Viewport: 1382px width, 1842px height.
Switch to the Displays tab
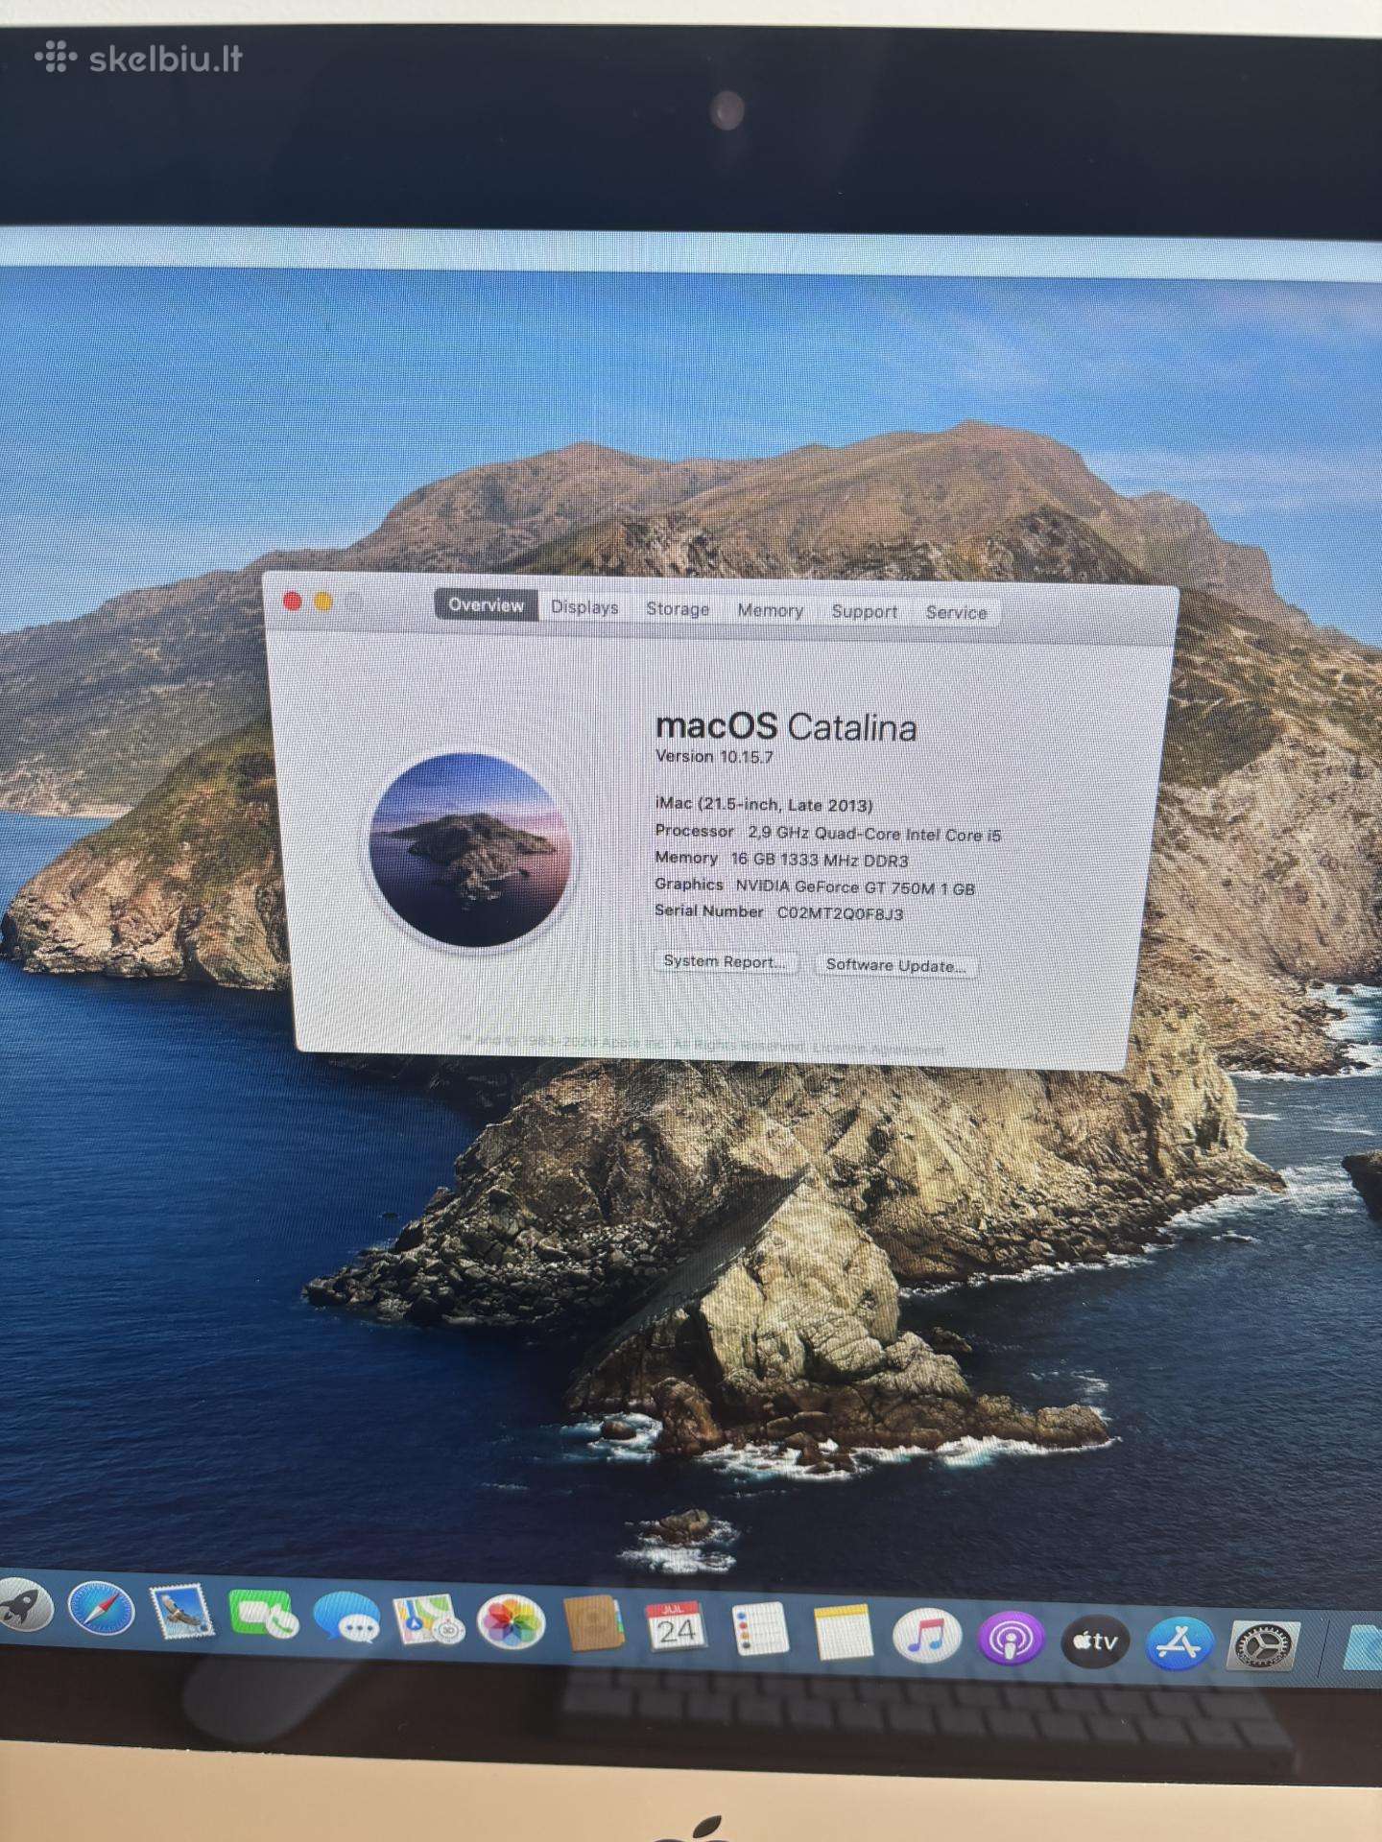coord(584,607)
